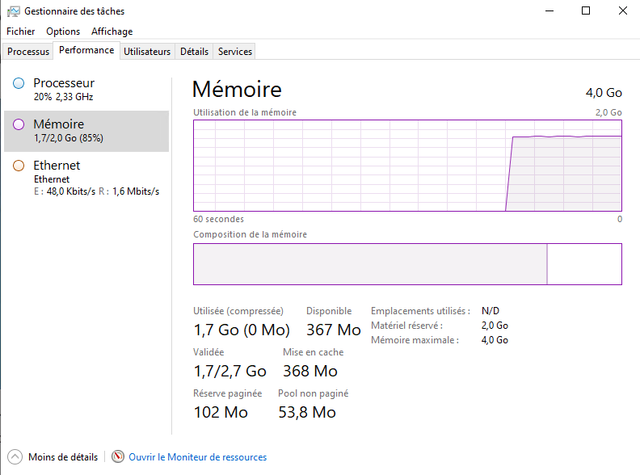Open the Fichier menu
The width and height of the screenshot is (640, 475).
click(20, 32)
